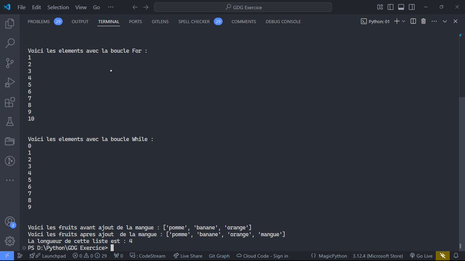Click the line 'Voici les elements avec la boucle While :'
This screenshot has height=261, width=465.
(x=90, y=139)
